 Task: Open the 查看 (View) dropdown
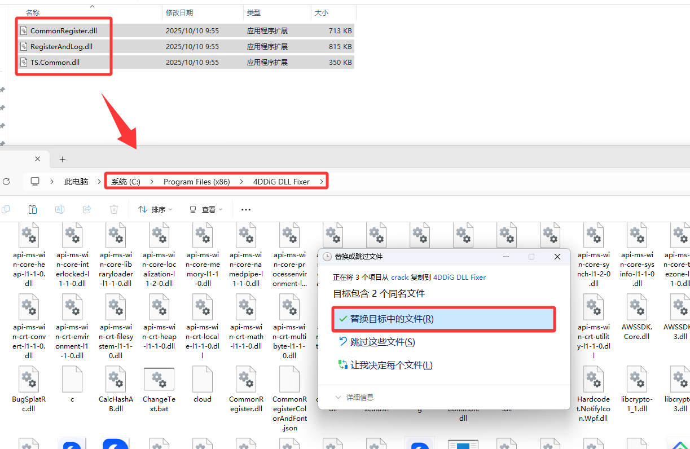pyautogui.click(x=206, y=209)
